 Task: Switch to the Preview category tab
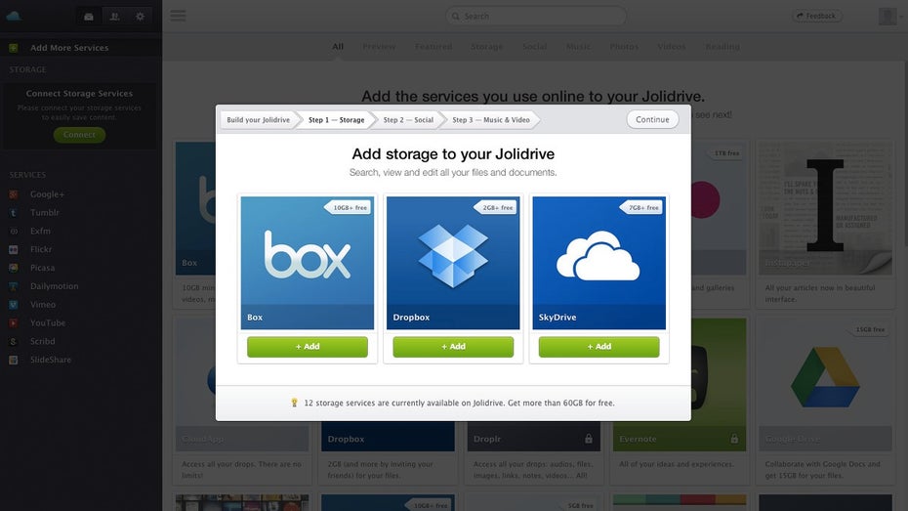[x=379, y=46]
